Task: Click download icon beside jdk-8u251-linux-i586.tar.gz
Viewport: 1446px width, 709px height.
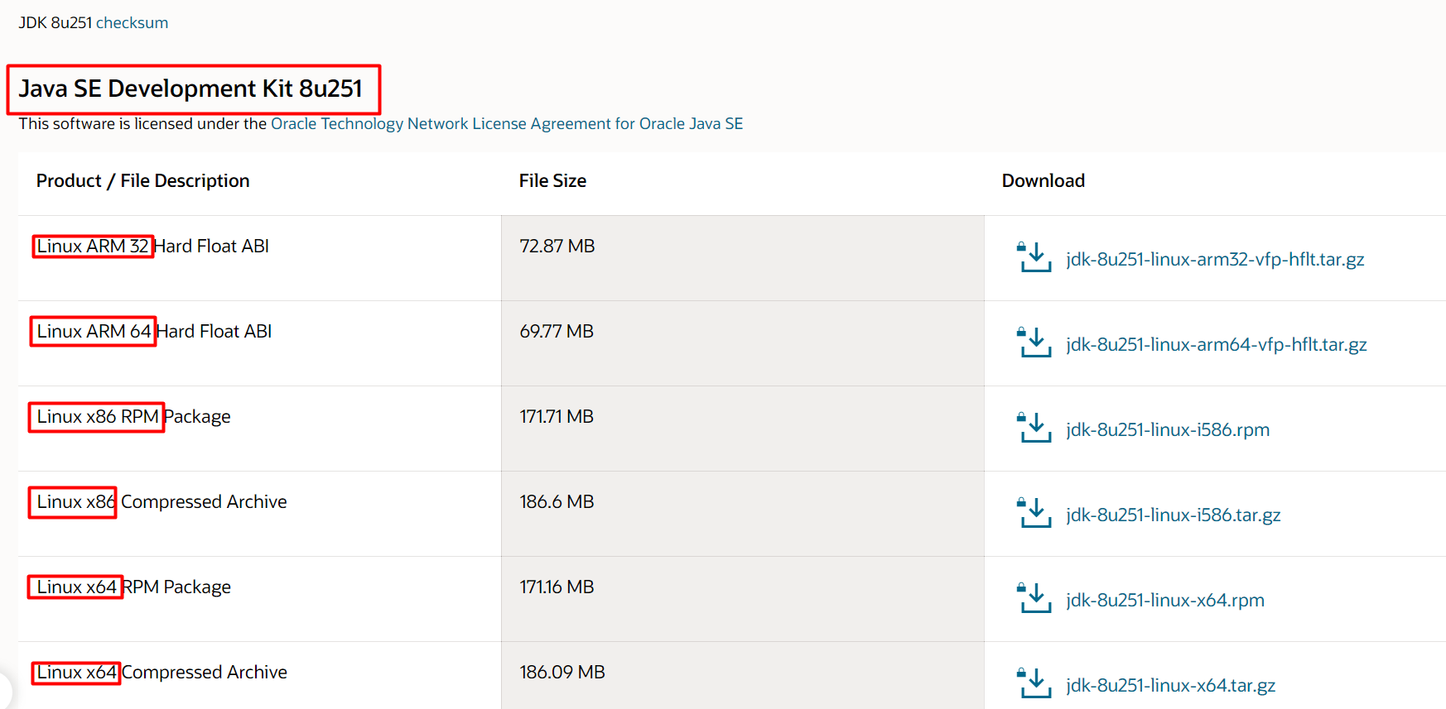Action: tap(1034, 513)
